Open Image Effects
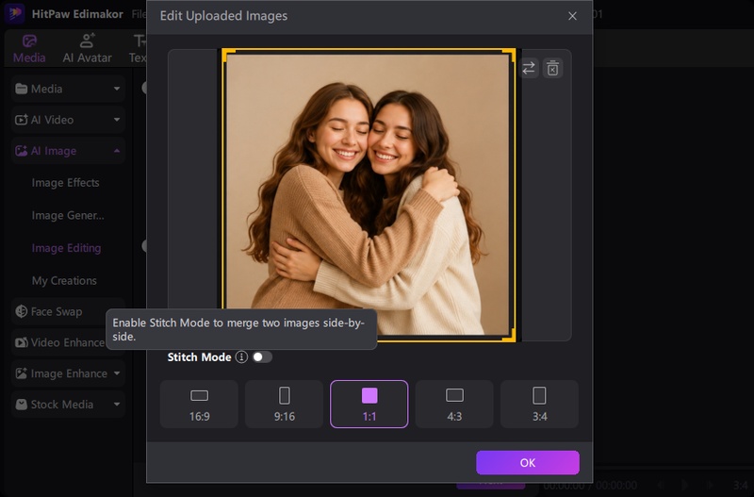The width and height of the screenshot is (754, 497). click(65, 183)
